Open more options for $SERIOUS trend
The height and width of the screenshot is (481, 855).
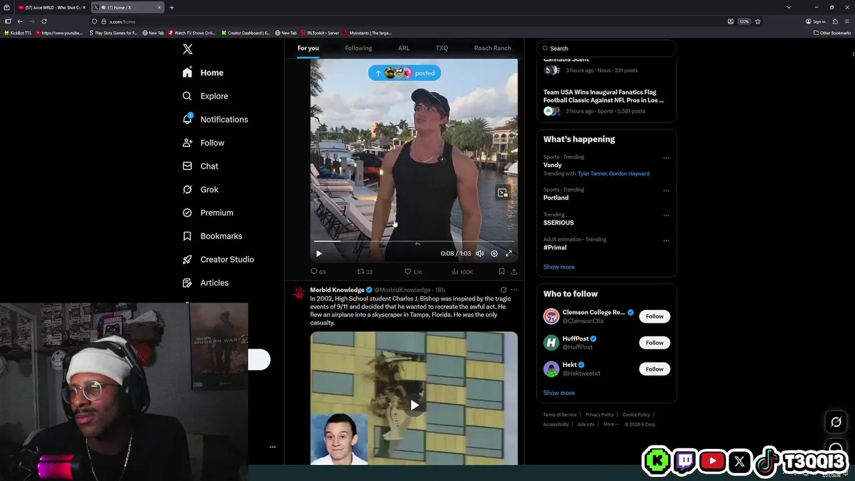666,216
